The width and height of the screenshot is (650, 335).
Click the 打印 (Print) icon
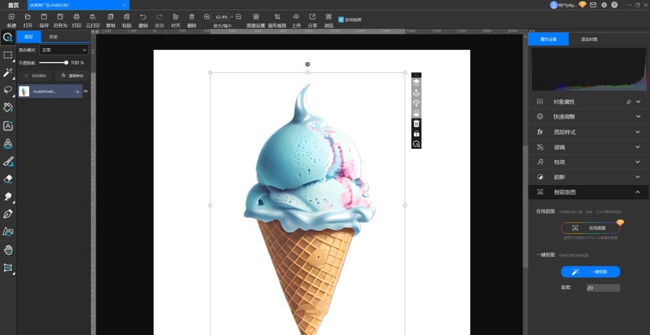76,17
